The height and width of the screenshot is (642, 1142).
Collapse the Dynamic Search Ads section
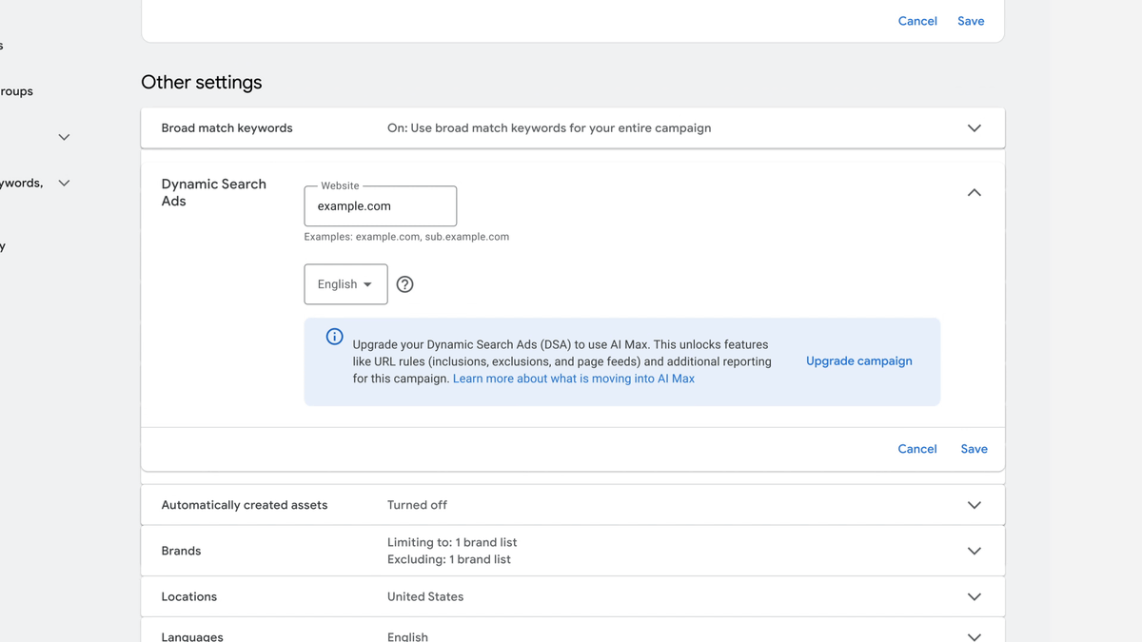974,192
